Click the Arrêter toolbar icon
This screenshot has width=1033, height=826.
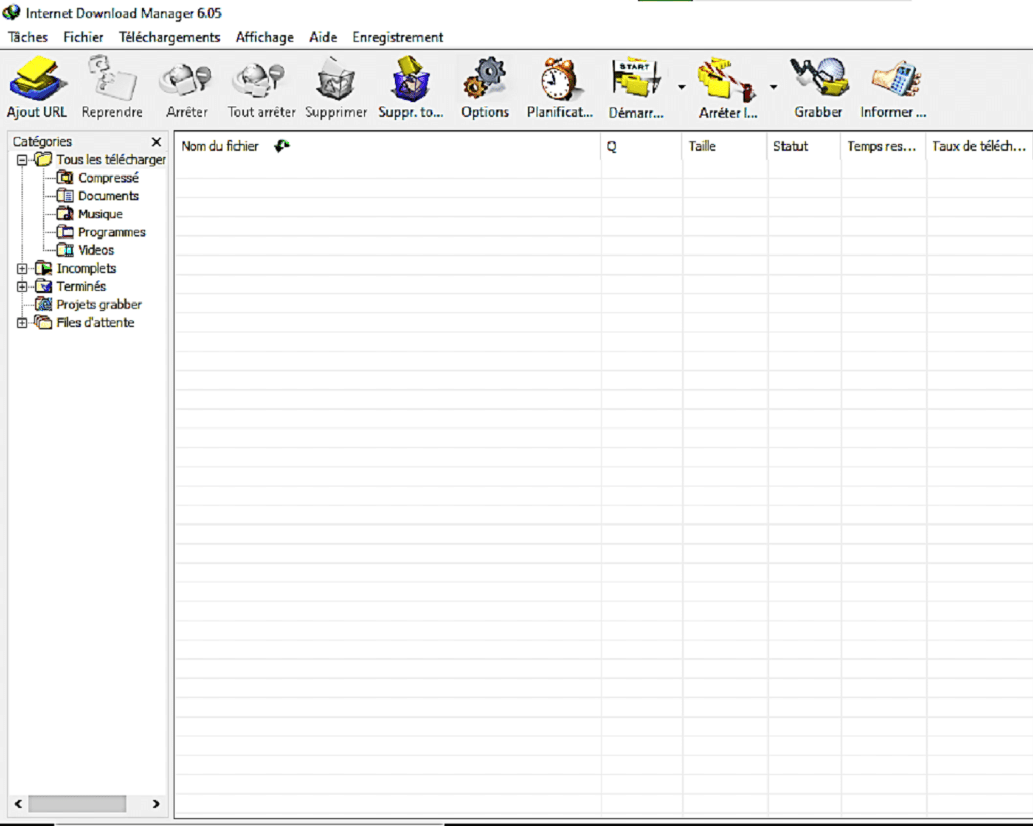pos(186,80)
